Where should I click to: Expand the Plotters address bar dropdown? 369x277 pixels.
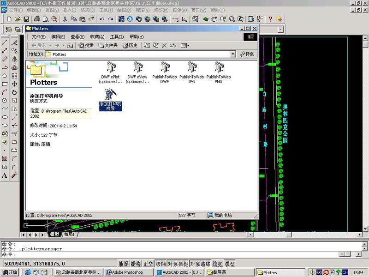tap(233, 54)
